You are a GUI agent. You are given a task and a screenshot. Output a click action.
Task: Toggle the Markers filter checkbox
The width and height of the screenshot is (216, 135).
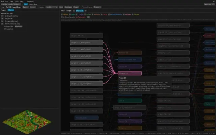click(x=92, y=14)
